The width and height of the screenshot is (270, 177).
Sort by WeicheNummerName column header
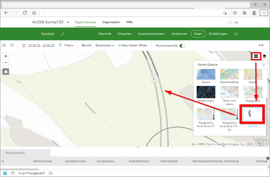click(207, 161)
